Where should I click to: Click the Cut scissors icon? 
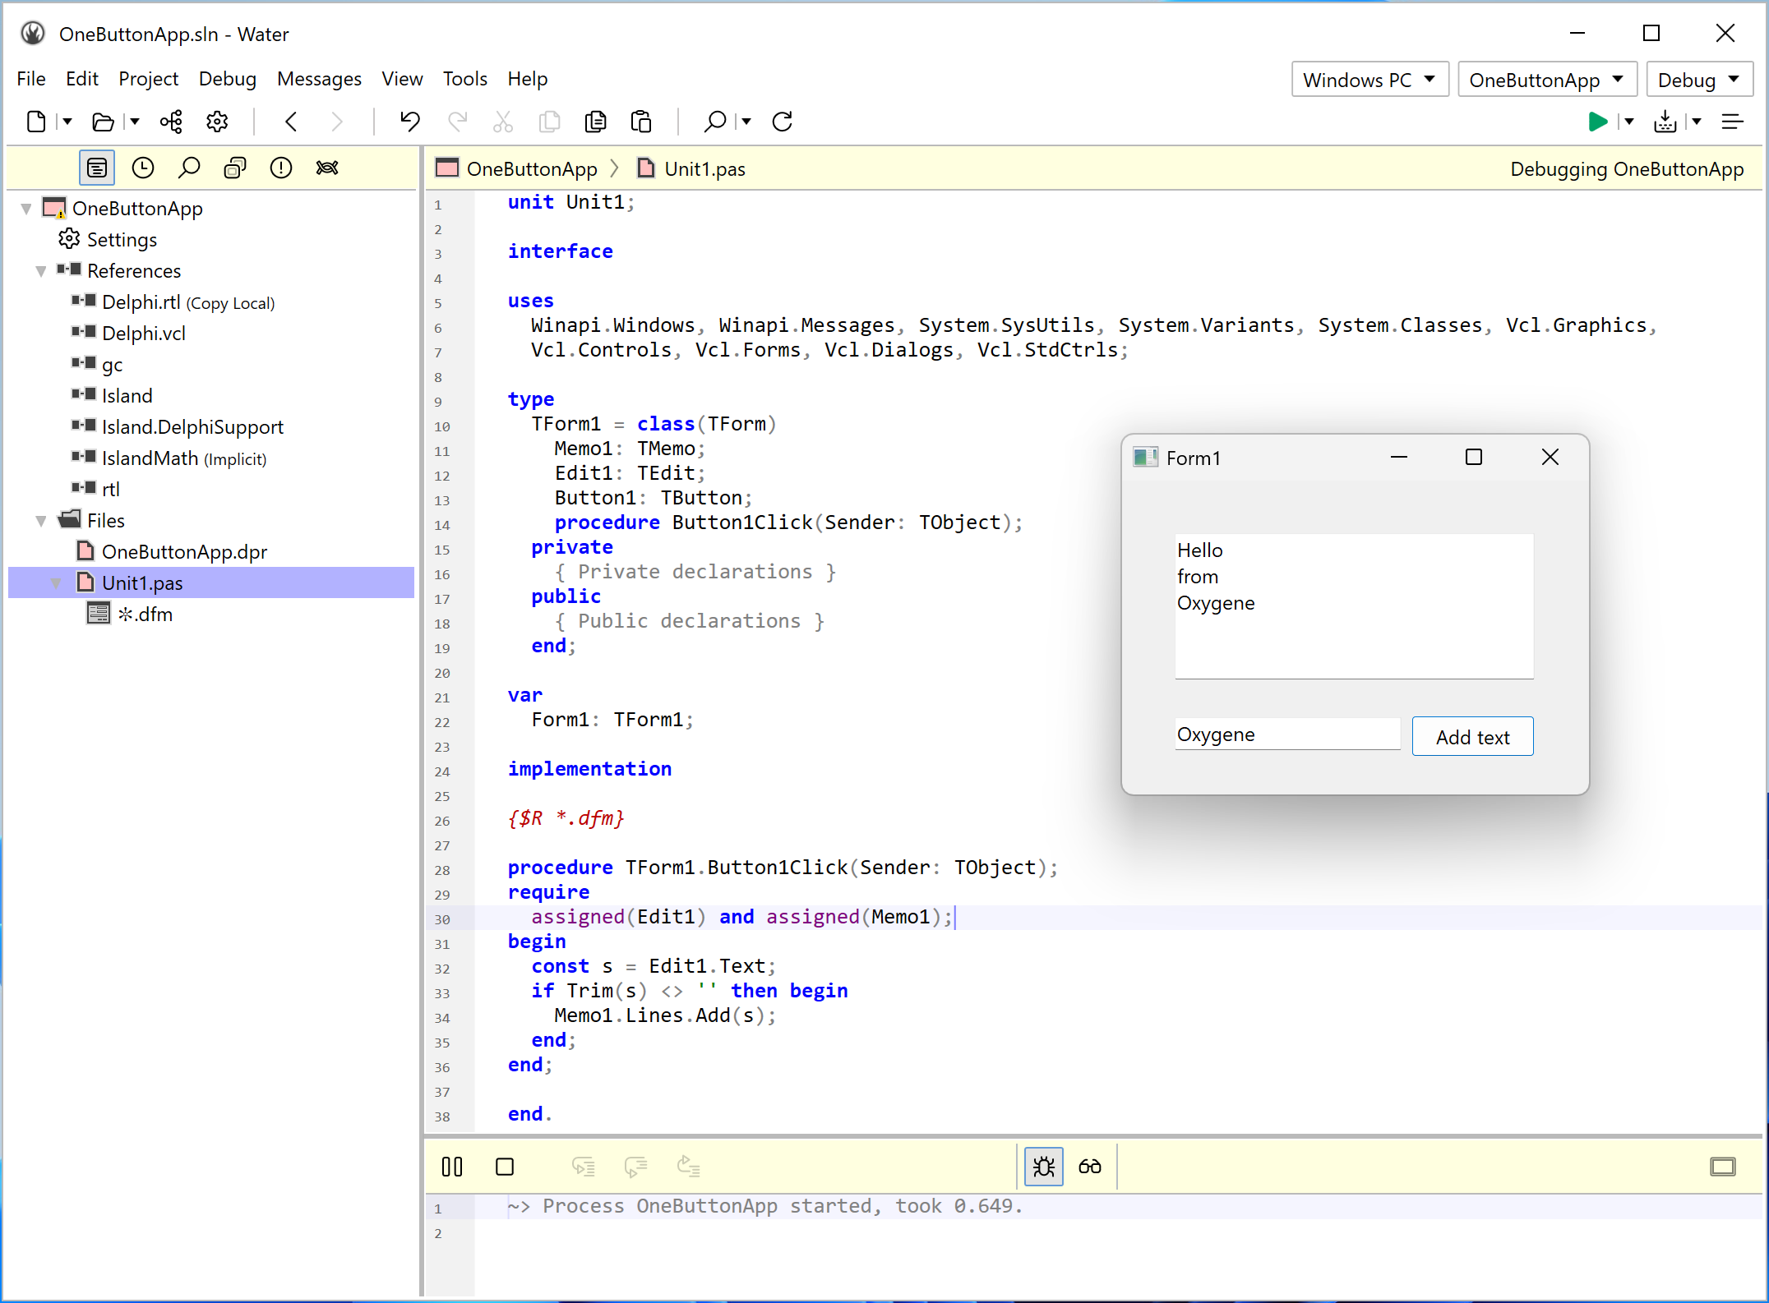[503, 122]
